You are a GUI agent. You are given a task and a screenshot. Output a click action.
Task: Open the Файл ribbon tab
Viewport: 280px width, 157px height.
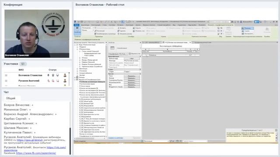pos(77,25)
